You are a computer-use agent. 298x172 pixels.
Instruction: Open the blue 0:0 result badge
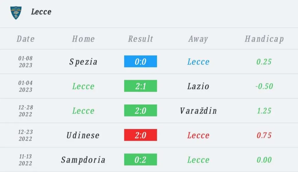(x=141, y=62)
